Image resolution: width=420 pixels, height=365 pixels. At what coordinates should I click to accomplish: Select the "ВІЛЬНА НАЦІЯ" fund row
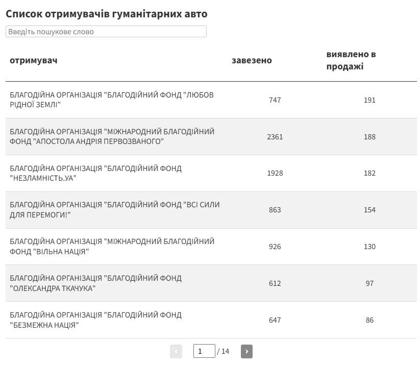point(112,247)
